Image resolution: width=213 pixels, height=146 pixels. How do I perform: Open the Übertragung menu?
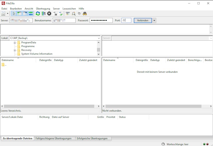pyautogui.click(x=43, y=9)
